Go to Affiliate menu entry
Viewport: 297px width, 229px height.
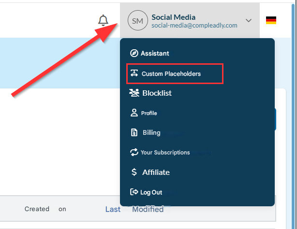click(156, 172)
